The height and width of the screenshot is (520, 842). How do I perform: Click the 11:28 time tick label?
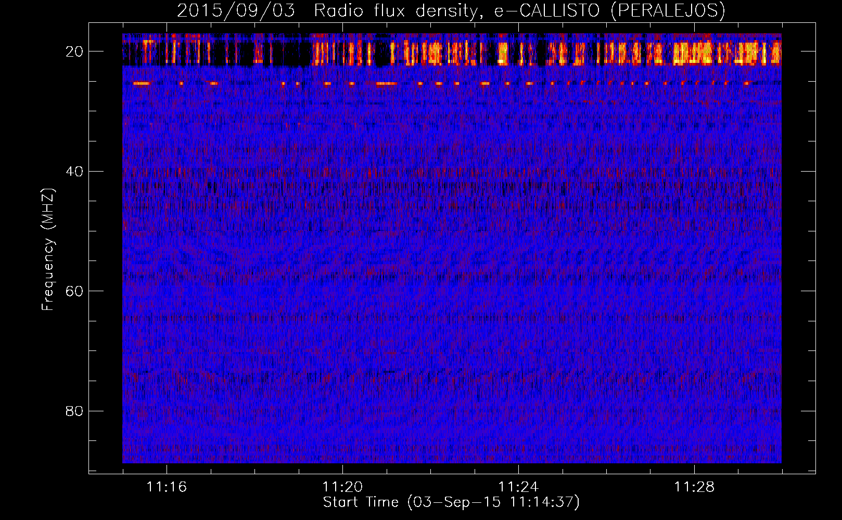(694, 487)
